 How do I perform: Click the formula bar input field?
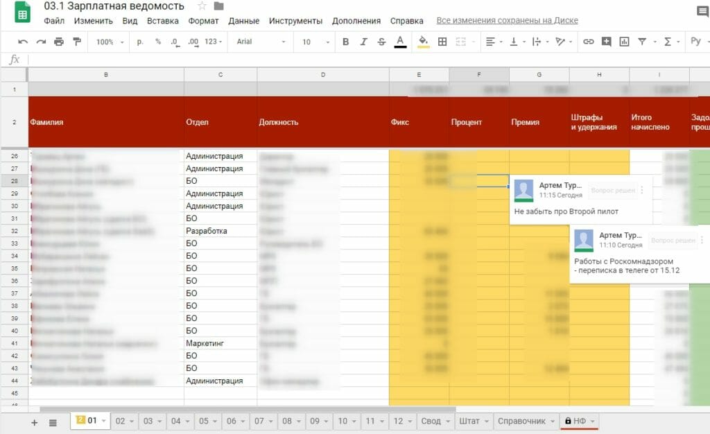347,60
